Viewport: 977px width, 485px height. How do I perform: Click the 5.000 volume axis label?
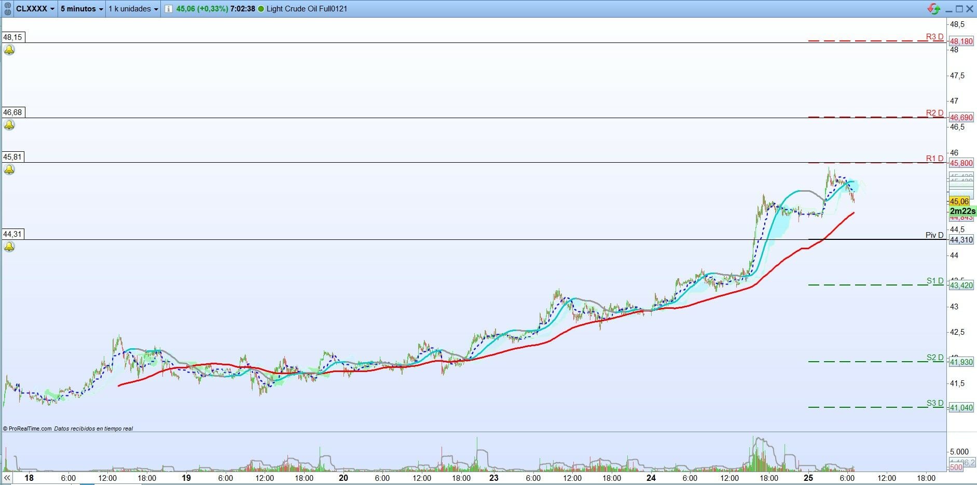[959, 452]
